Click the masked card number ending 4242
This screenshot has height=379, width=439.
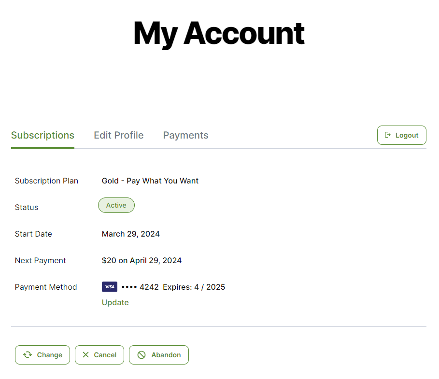click(140, 287)
